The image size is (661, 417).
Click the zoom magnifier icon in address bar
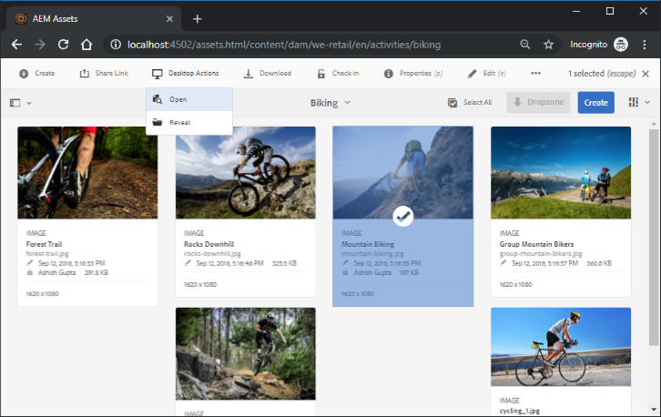(524, 45)
